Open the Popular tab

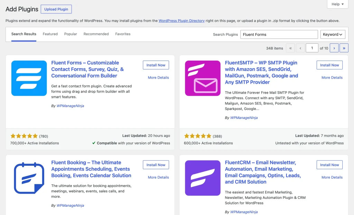click(71, 34)
